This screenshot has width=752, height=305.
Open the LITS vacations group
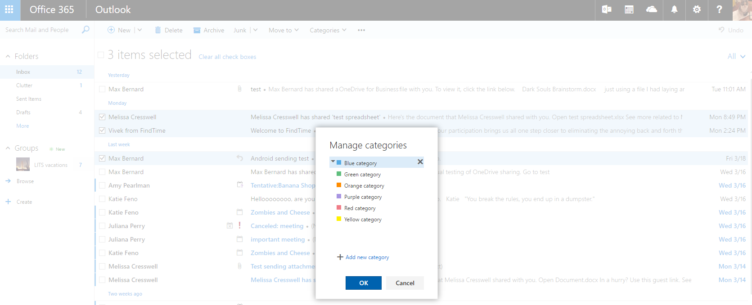[47, 165]
